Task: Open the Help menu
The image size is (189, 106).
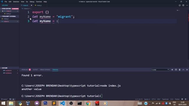Action: click(45, 2)
